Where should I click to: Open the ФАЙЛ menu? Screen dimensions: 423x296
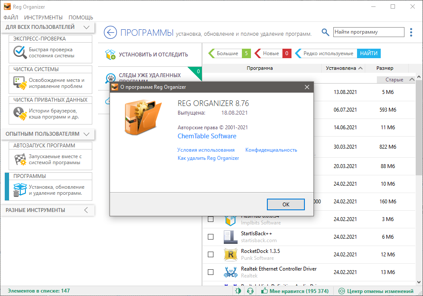(11, 18)
